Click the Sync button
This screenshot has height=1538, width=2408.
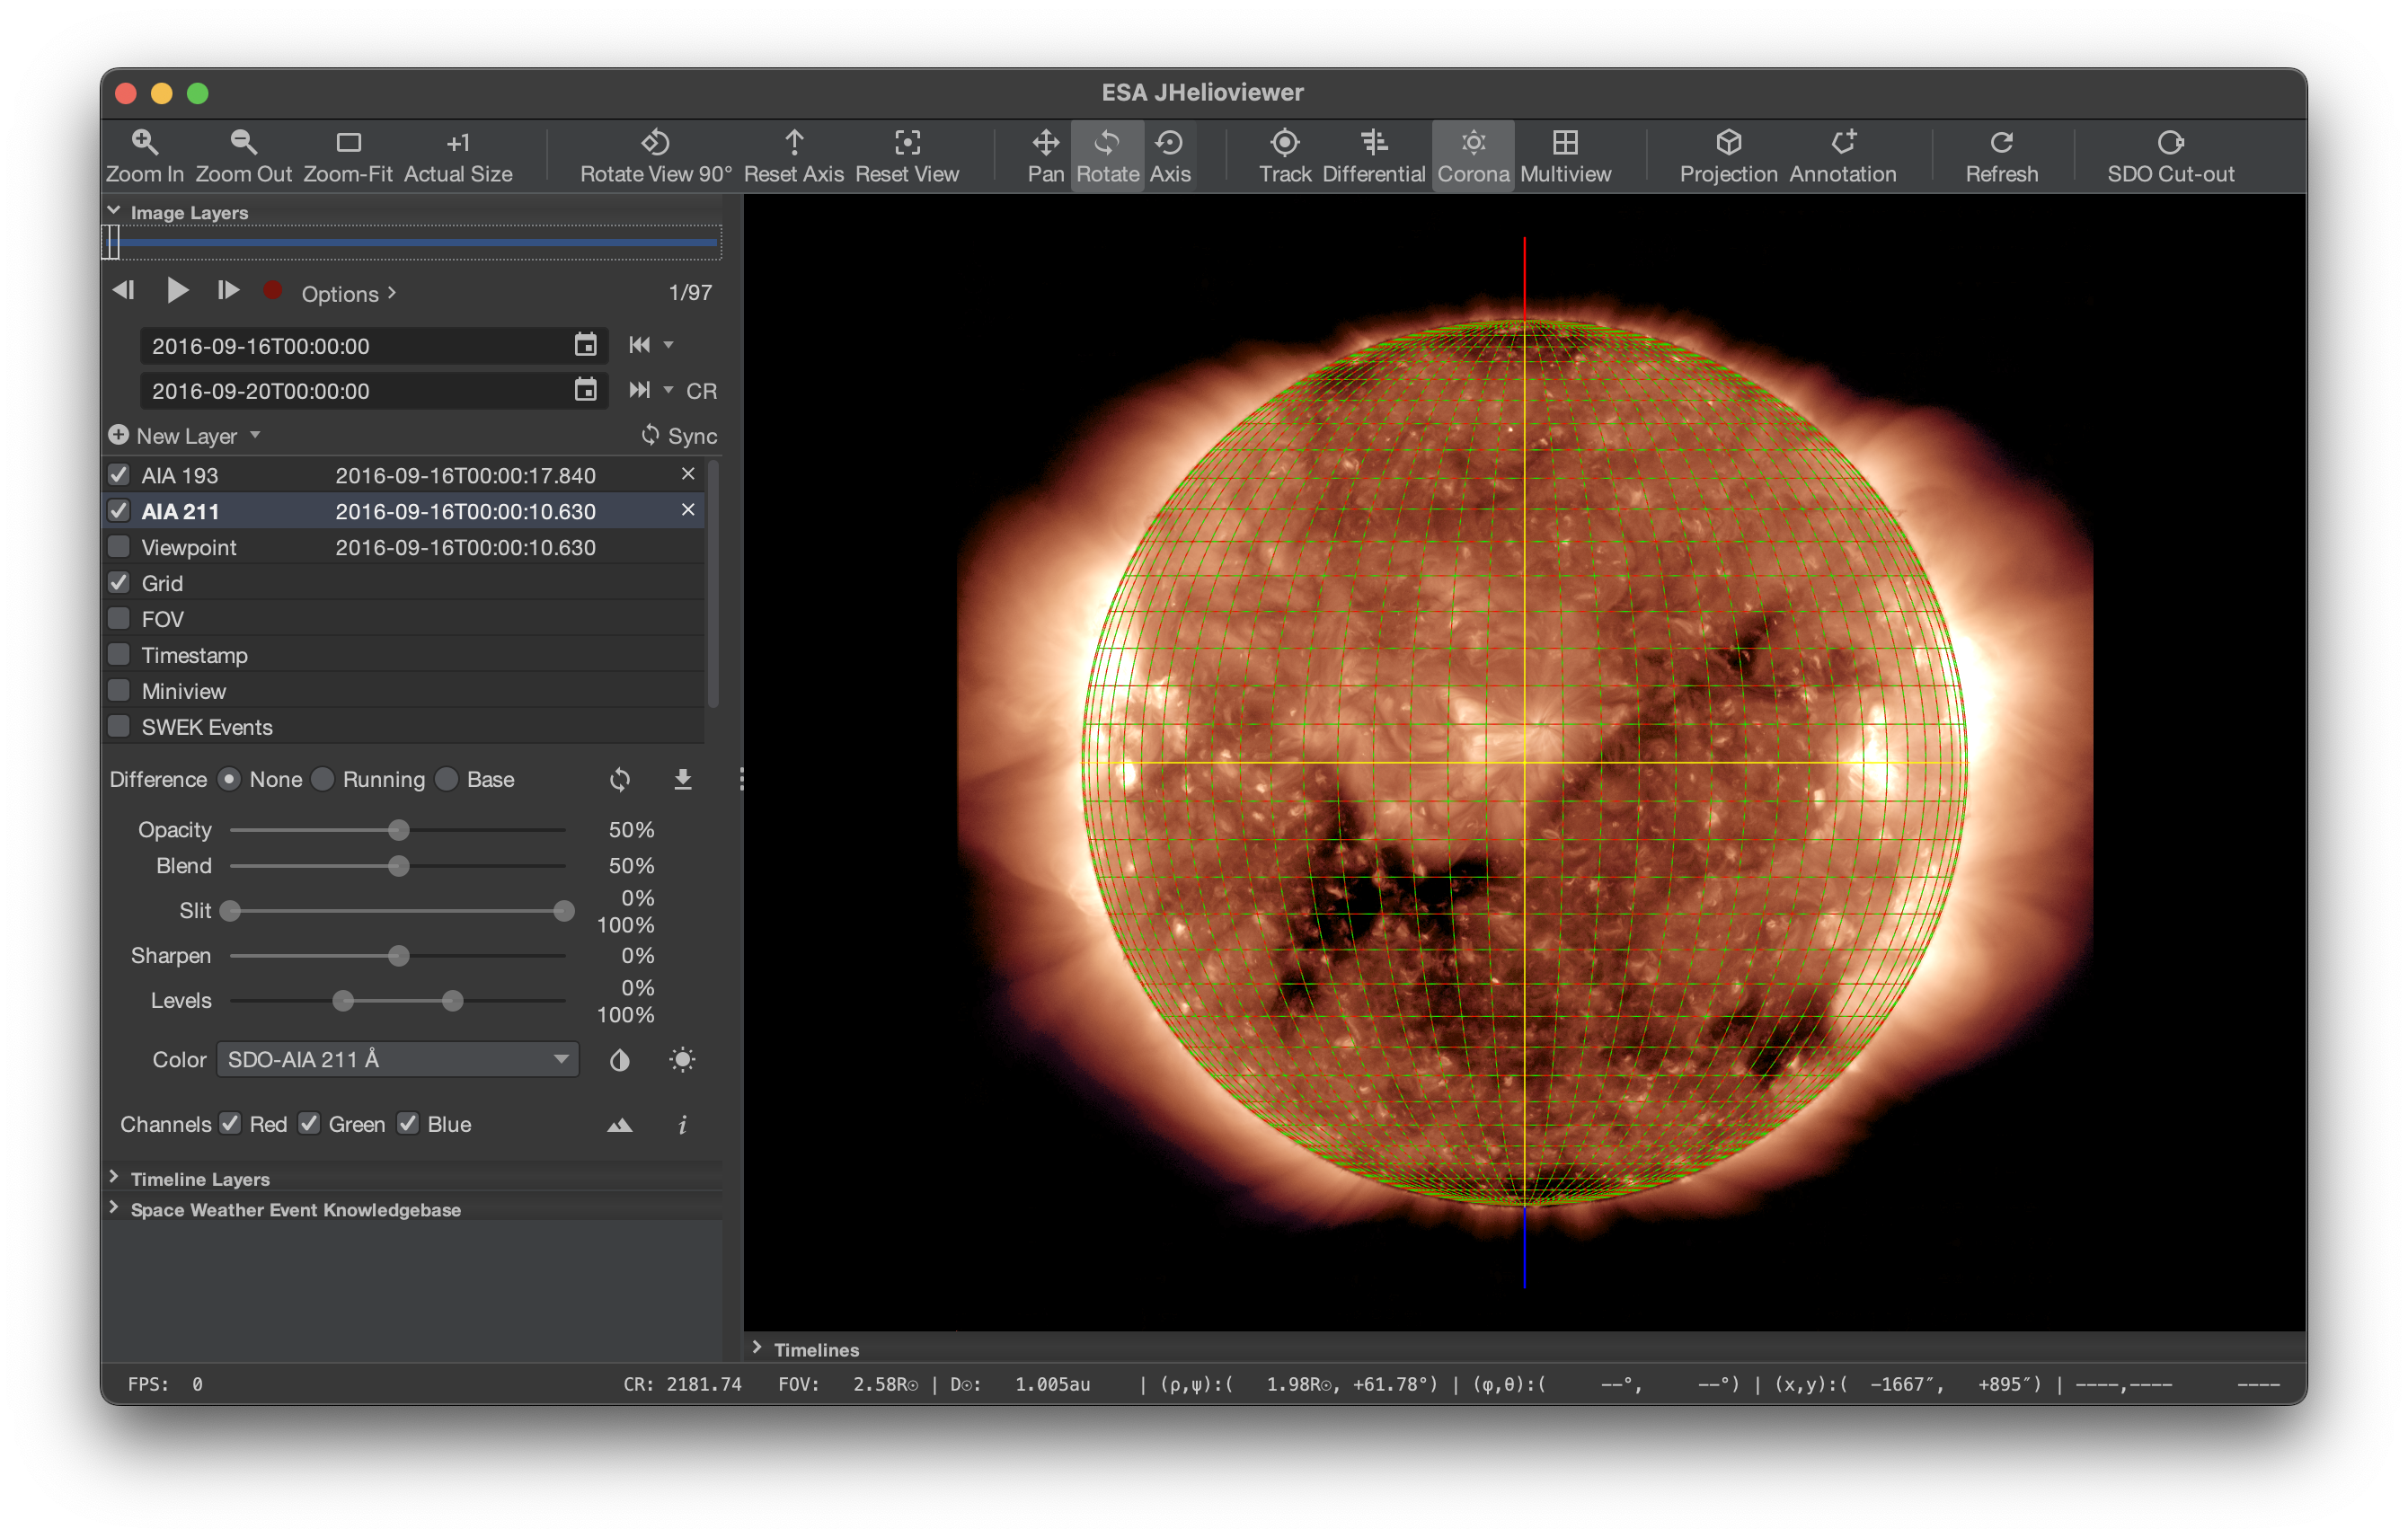[x=679, y=435]
